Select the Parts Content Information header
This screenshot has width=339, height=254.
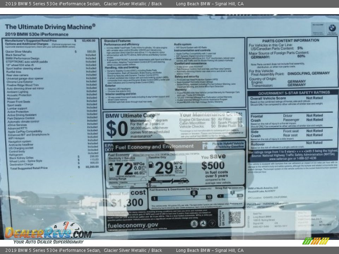click(x=290, y=41)
